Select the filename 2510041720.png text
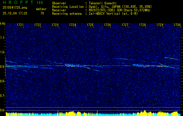The image size is (183, 116). pos(15,8)
